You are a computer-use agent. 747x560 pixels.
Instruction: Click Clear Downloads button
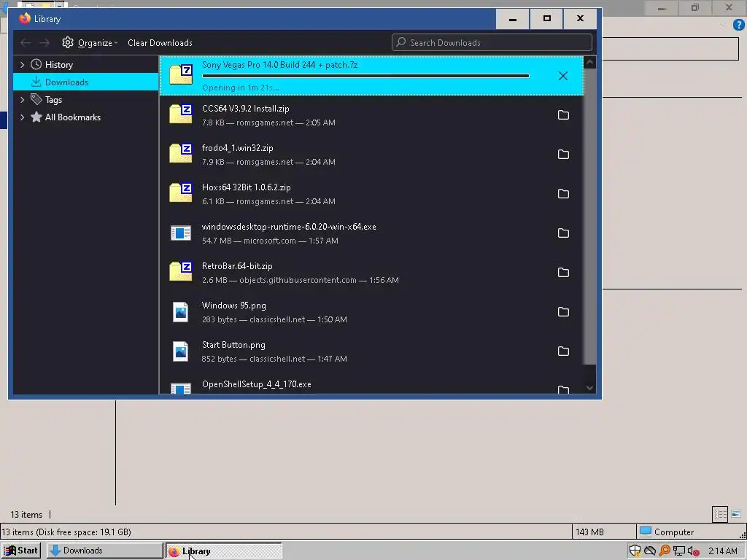(160, 43)
